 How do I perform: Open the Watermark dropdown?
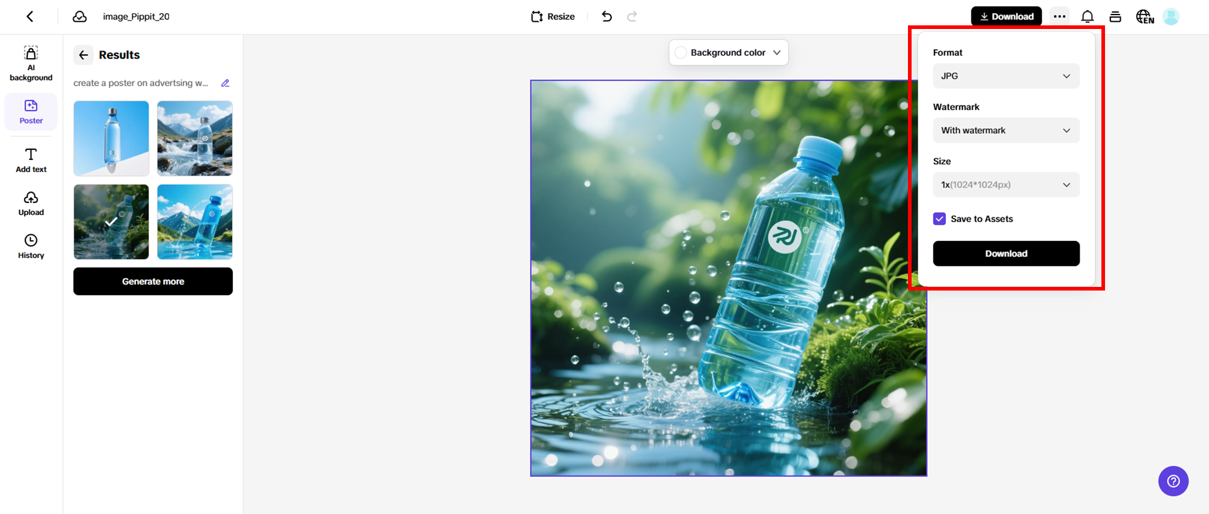pyautogui.click(x=1006, y=130)
